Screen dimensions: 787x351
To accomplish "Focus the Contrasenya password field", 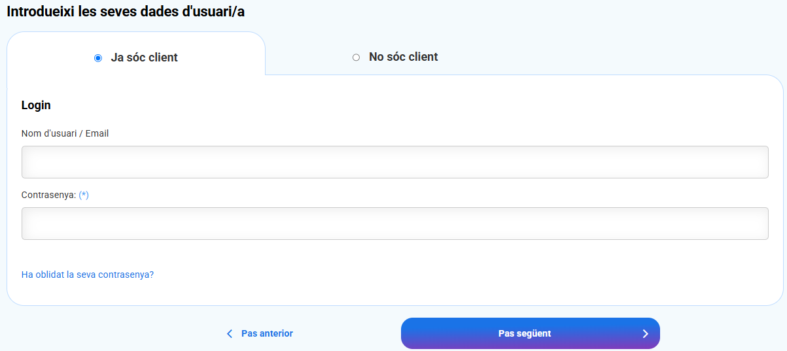I will [394, 224].
